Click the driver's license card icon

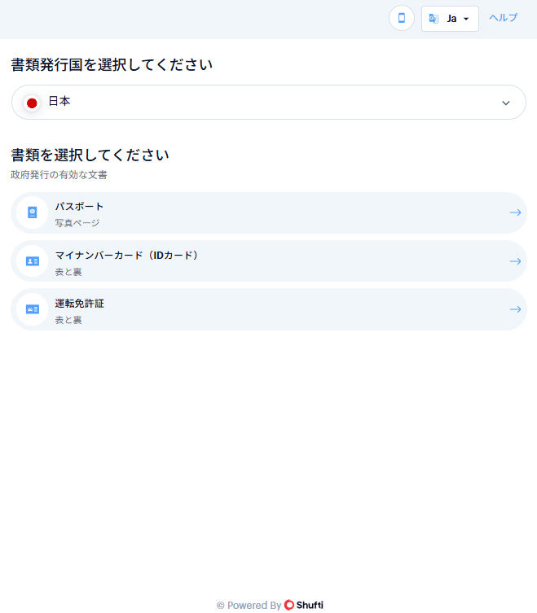point(33,309)
